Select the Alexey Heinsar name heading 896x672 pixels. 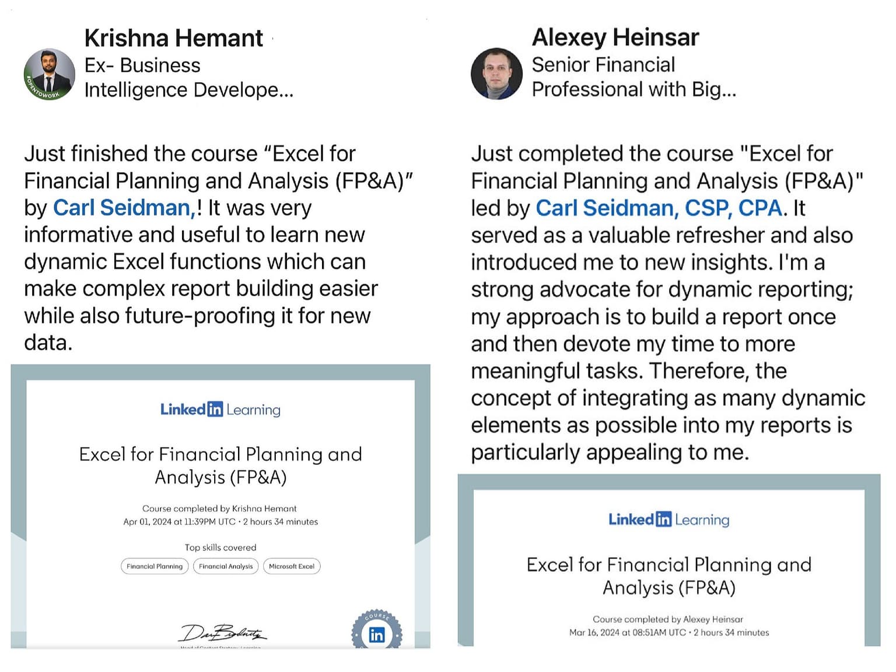pos(615,38)
